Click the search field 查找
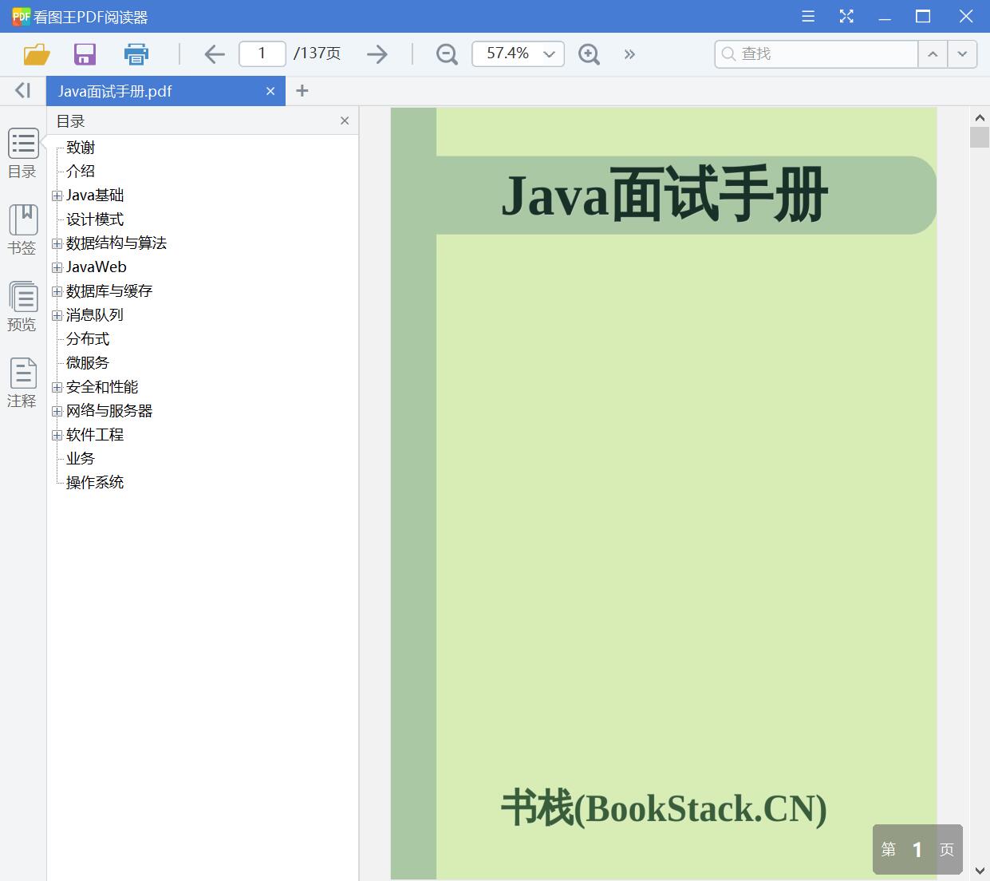Viewport: 990px width, 881px height. tap(816, 53)
